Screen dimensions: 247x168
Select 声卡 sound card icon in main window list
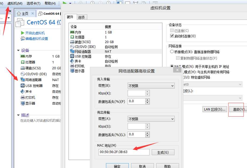[x=23, y=91]
